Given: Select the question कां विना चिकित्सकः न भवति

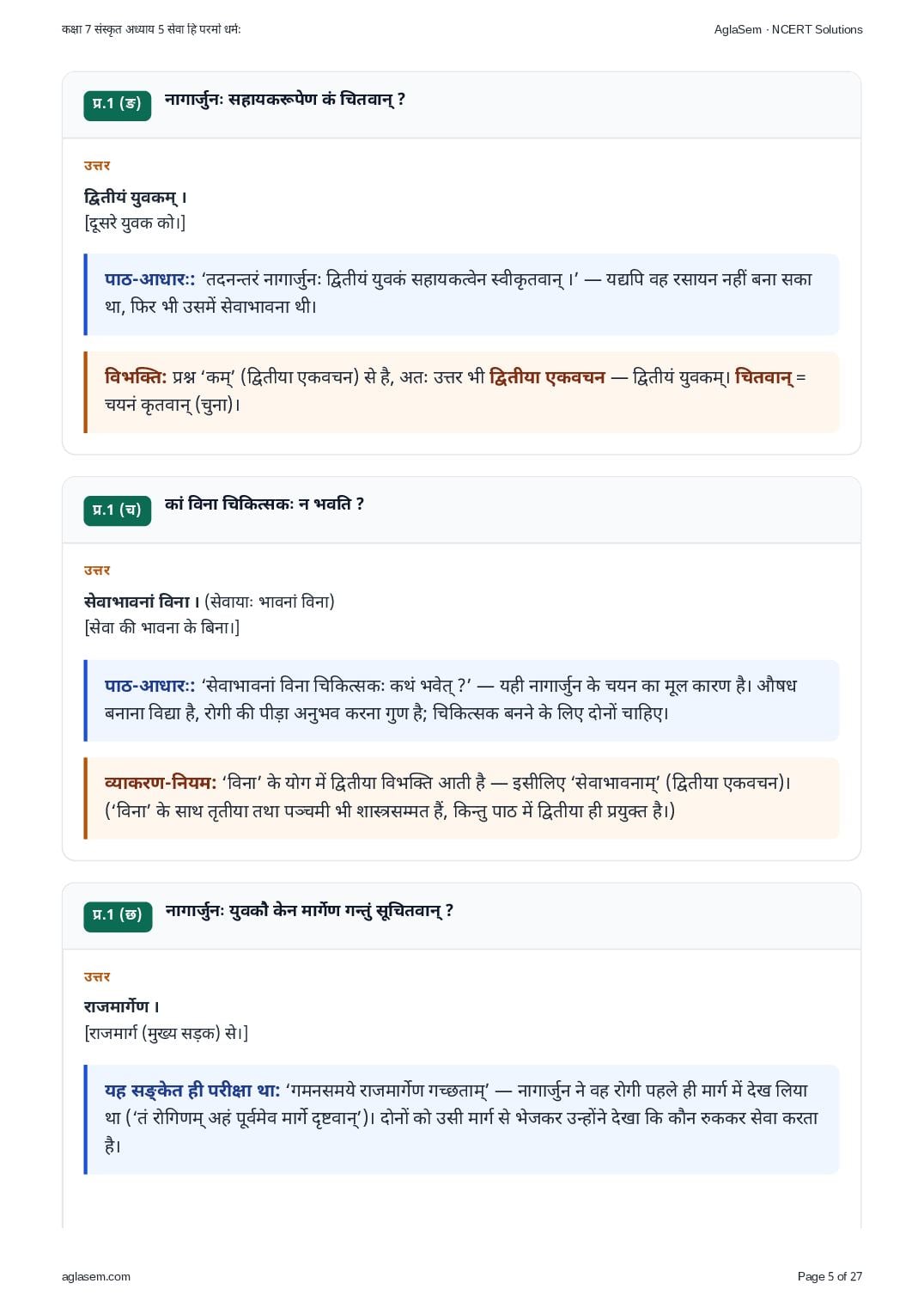Looking at the screenshot, I should point(264,504).
